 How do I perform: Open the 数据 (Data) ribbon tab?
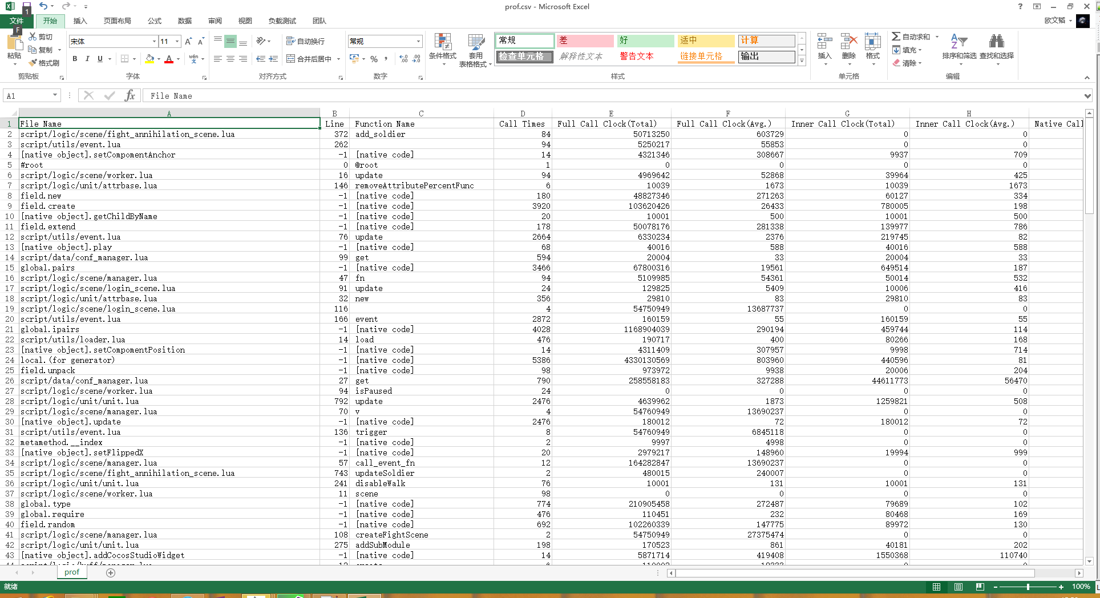click(185, 21)
